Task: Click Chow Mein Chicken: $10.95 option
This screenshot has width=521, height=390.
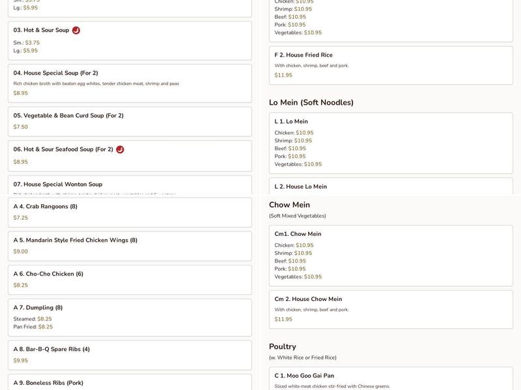Action: pos(294,246)
